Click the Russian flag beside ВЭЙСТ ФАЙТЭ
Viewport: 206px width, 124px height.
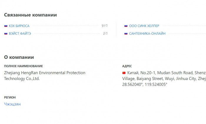(6, 33)
